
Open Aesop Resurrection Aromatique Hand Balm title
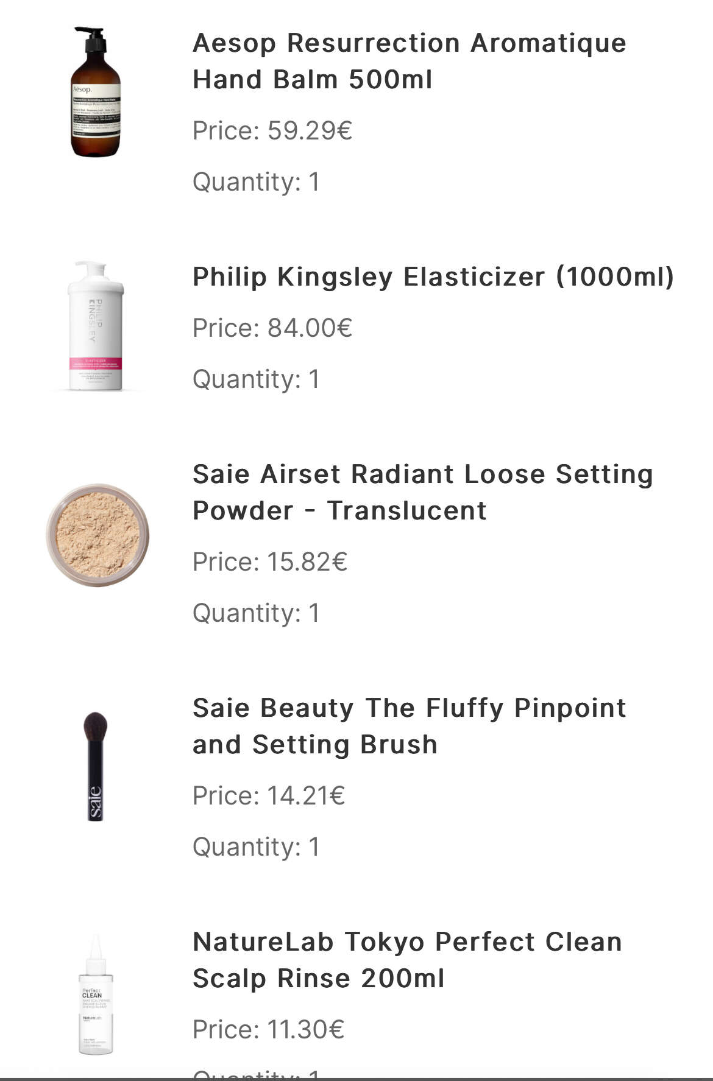410,61
